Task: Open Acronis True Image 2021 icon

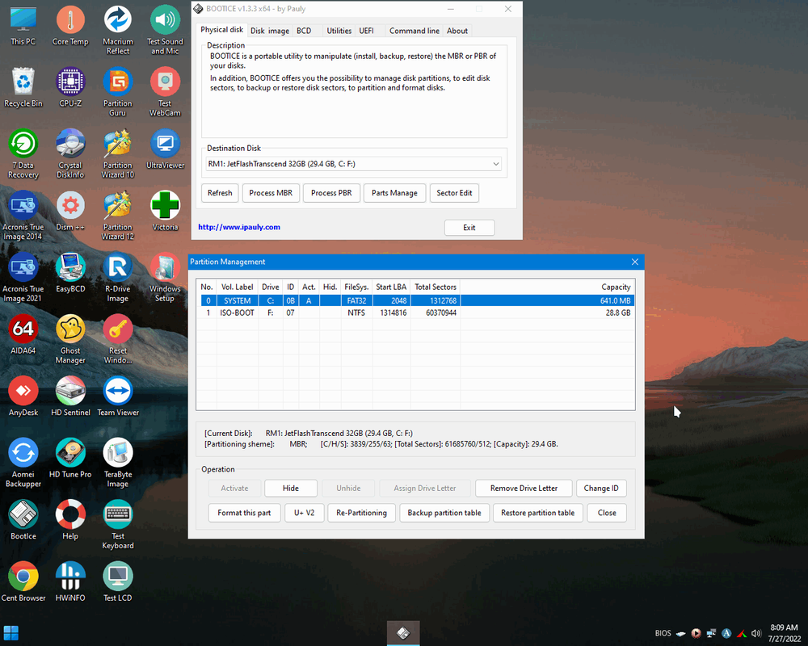Action: [23, 277]
